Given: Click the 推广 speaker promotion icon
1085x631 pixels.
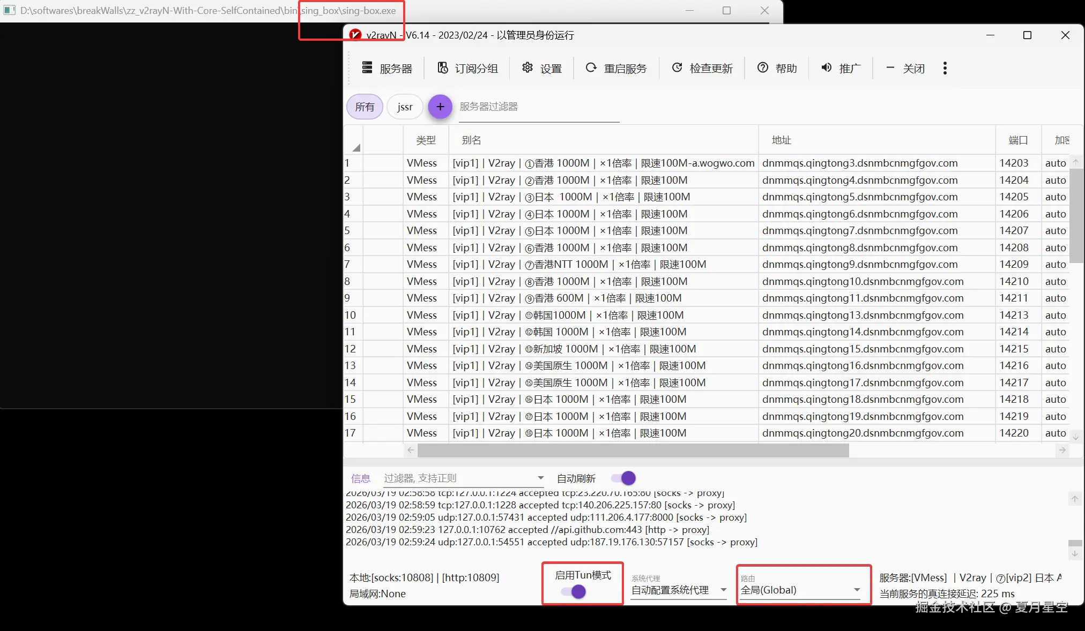Looking at the screenshot, I should tap(827, 68).
